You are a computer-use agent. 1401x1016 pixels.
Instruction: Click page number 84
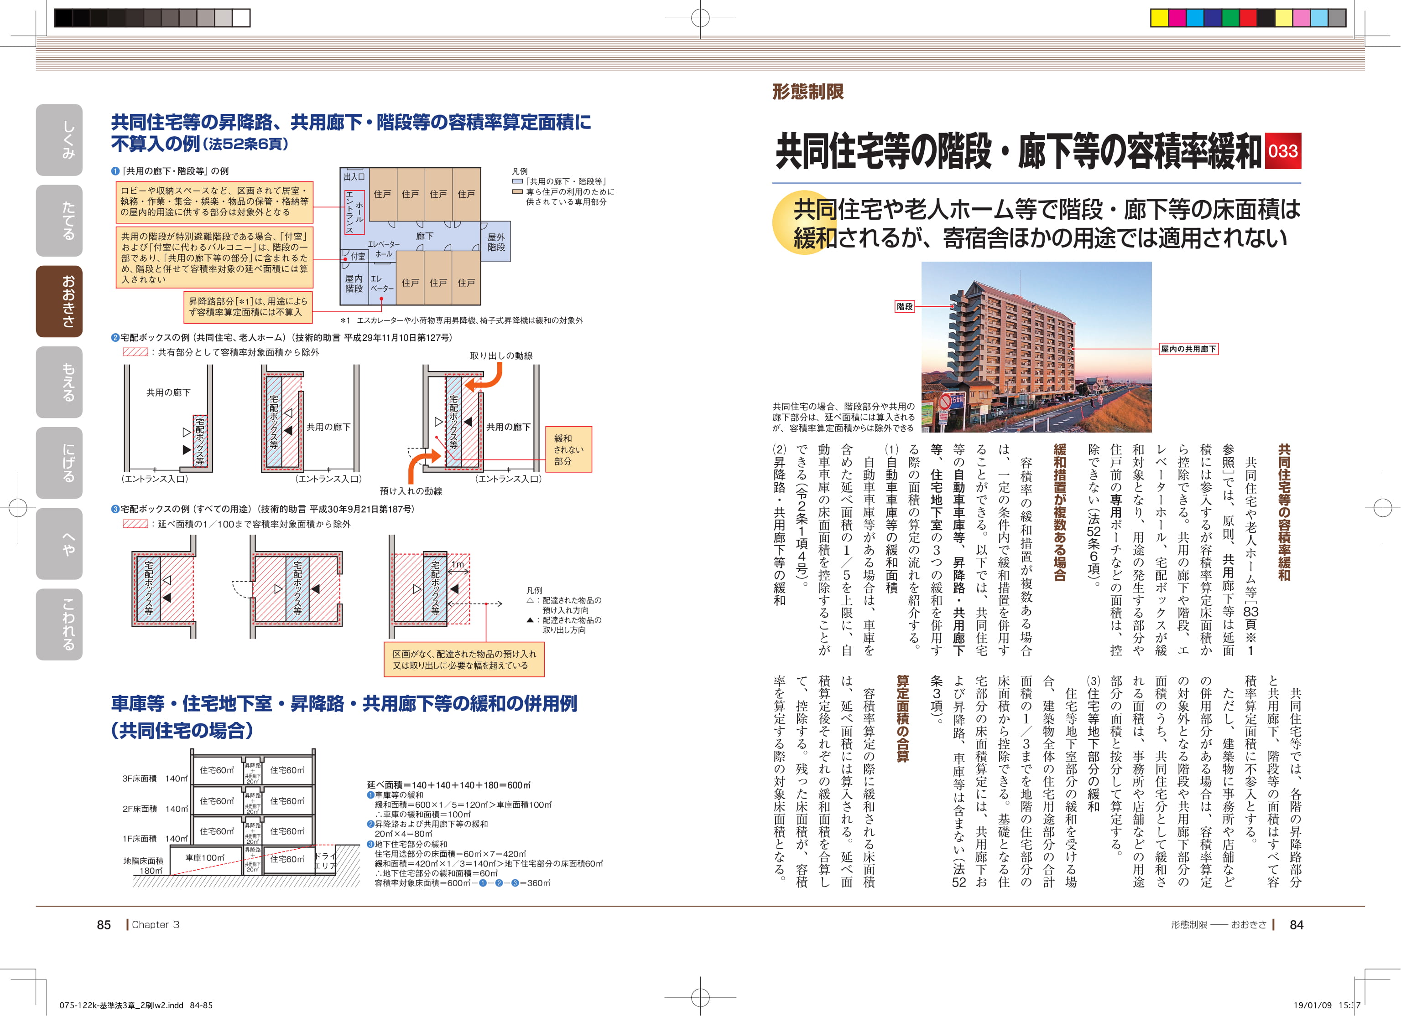click(x=1297, y=925)
